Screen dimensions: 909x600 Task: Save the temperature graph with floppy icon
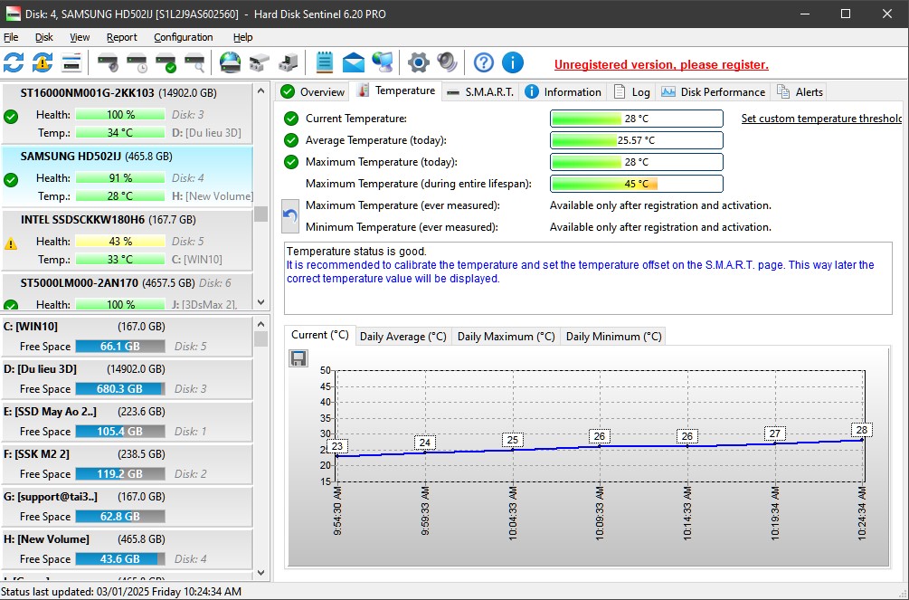(x=298, y=358)
